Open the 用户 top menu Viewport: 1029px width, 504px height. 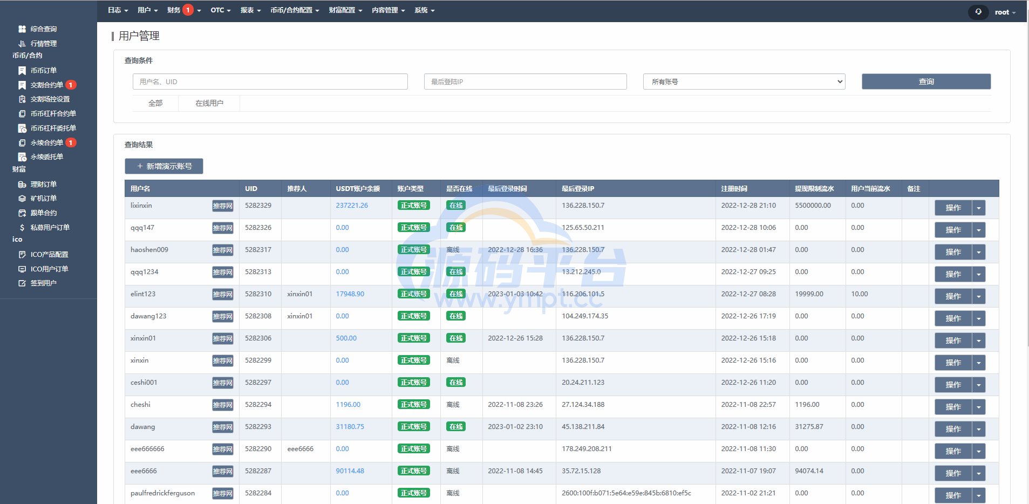coord(147,10)
